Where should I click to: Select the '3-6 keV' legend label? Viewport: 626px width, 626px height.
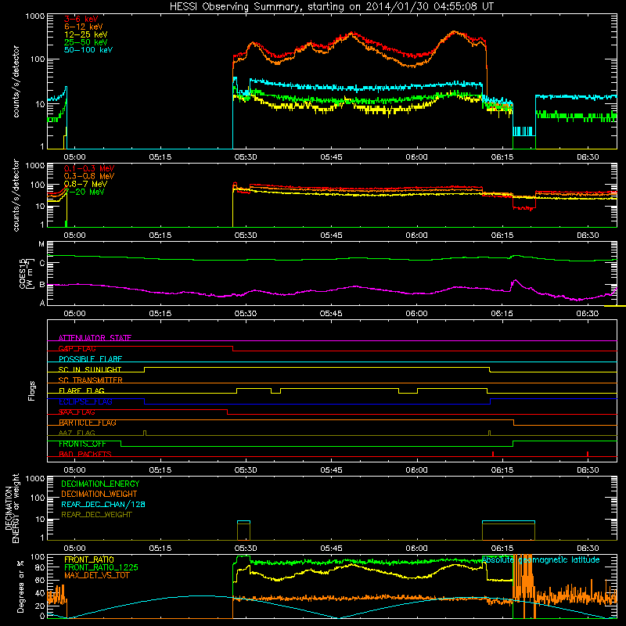pyautogui.click(x=81, y=19)
